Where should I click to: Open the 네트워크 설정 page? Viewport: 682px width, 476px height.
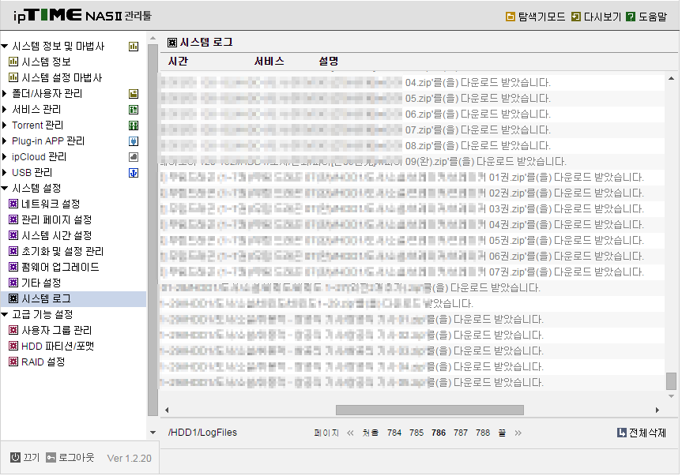click(51, 204)
